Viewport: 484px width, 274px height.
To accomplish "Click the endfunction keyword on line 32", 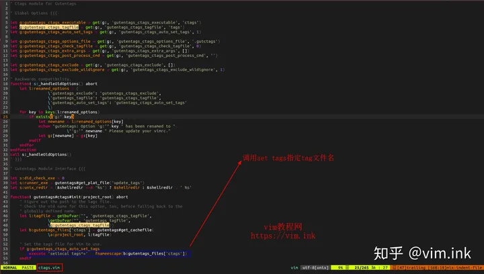I will (23, 150).
